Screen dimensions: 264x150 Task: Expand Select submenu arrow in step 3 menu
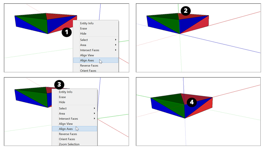coord(94,108)
